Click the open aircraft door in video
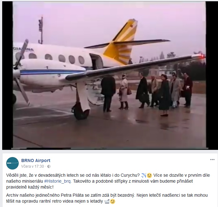 pos(96,62)
